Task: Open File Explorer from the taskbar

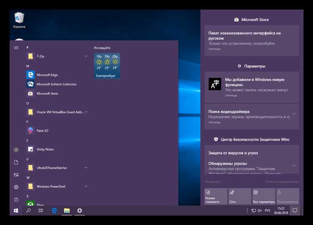Action: point(67,210)
